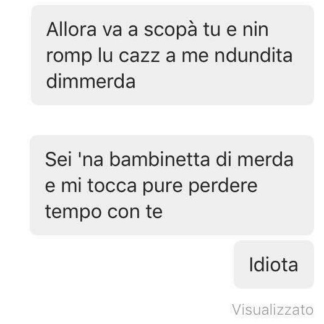Click the "Idiota" reply bubble
The height and width of the screenshot is (324, 324).
(x=274, y=265)
